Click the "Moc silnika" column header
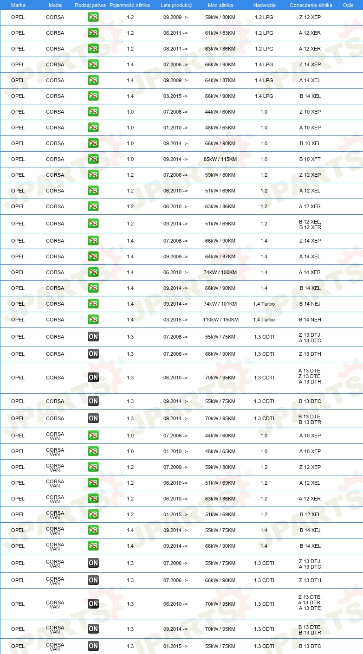The width and height of the screenshot is (363, 654). [x=220, y=5]
